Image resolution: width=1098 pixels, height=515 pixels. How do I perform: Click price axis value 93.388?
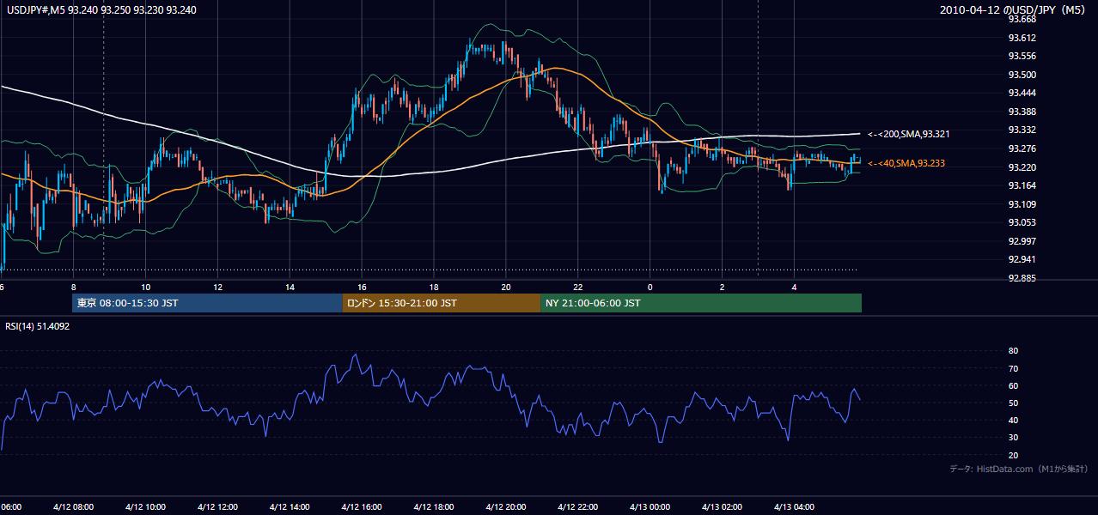point(1022,112)
